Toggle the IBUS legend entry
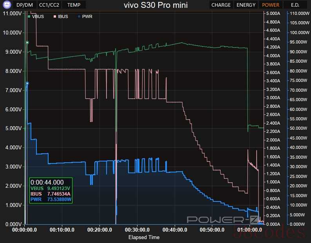The height and width of the screenshot is (243, 311). tap(61, 16)
